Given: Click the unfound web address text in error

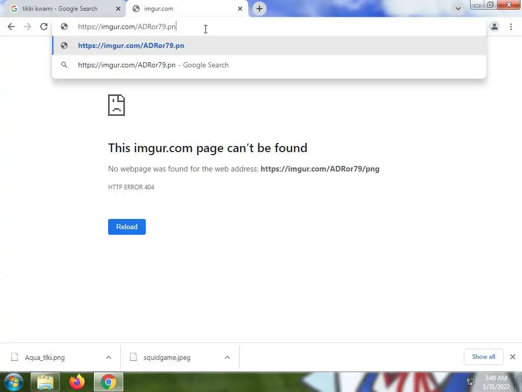Looking at the screenshot, I should pos(320,168).
